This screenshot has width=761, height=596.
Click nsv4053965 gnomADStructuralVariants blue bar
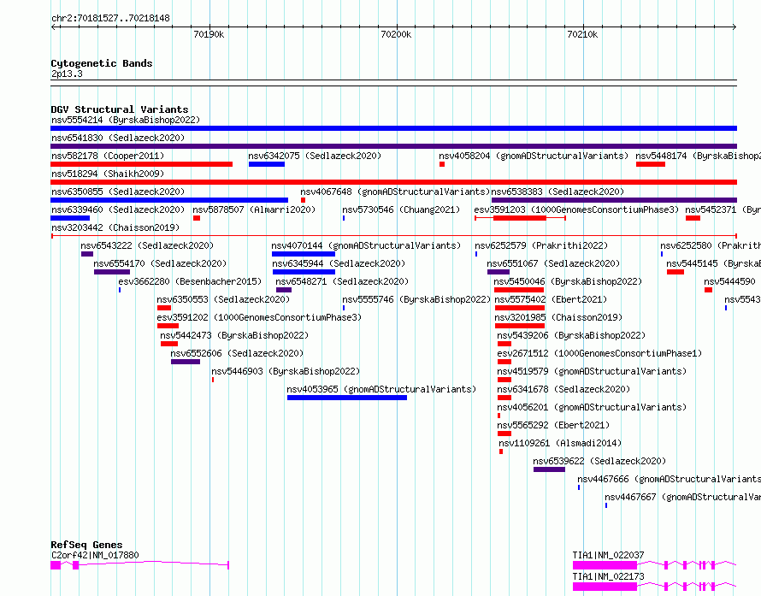(x=347, y=398)
